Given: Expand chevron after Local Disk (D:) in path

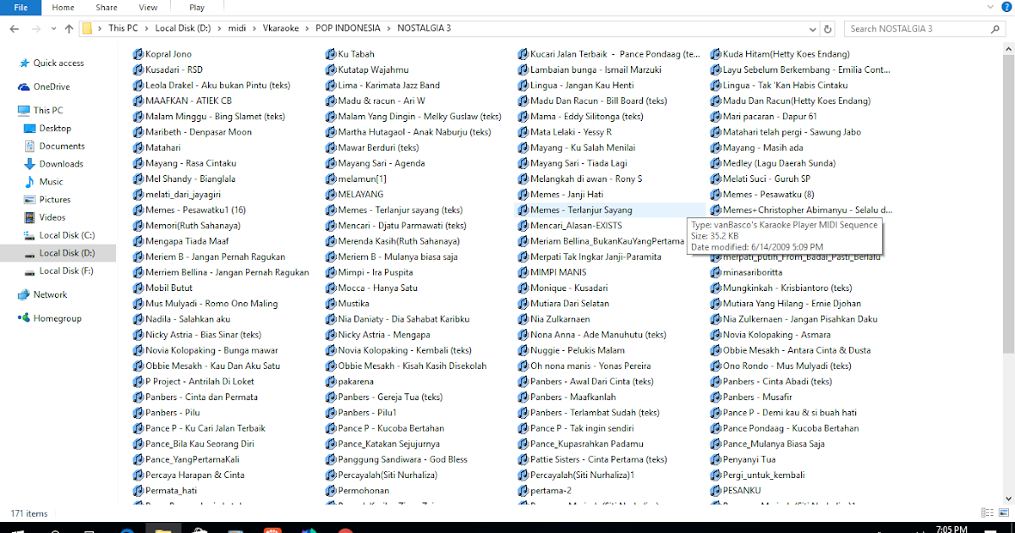Looking at the screenshot, I should (220, 28).
